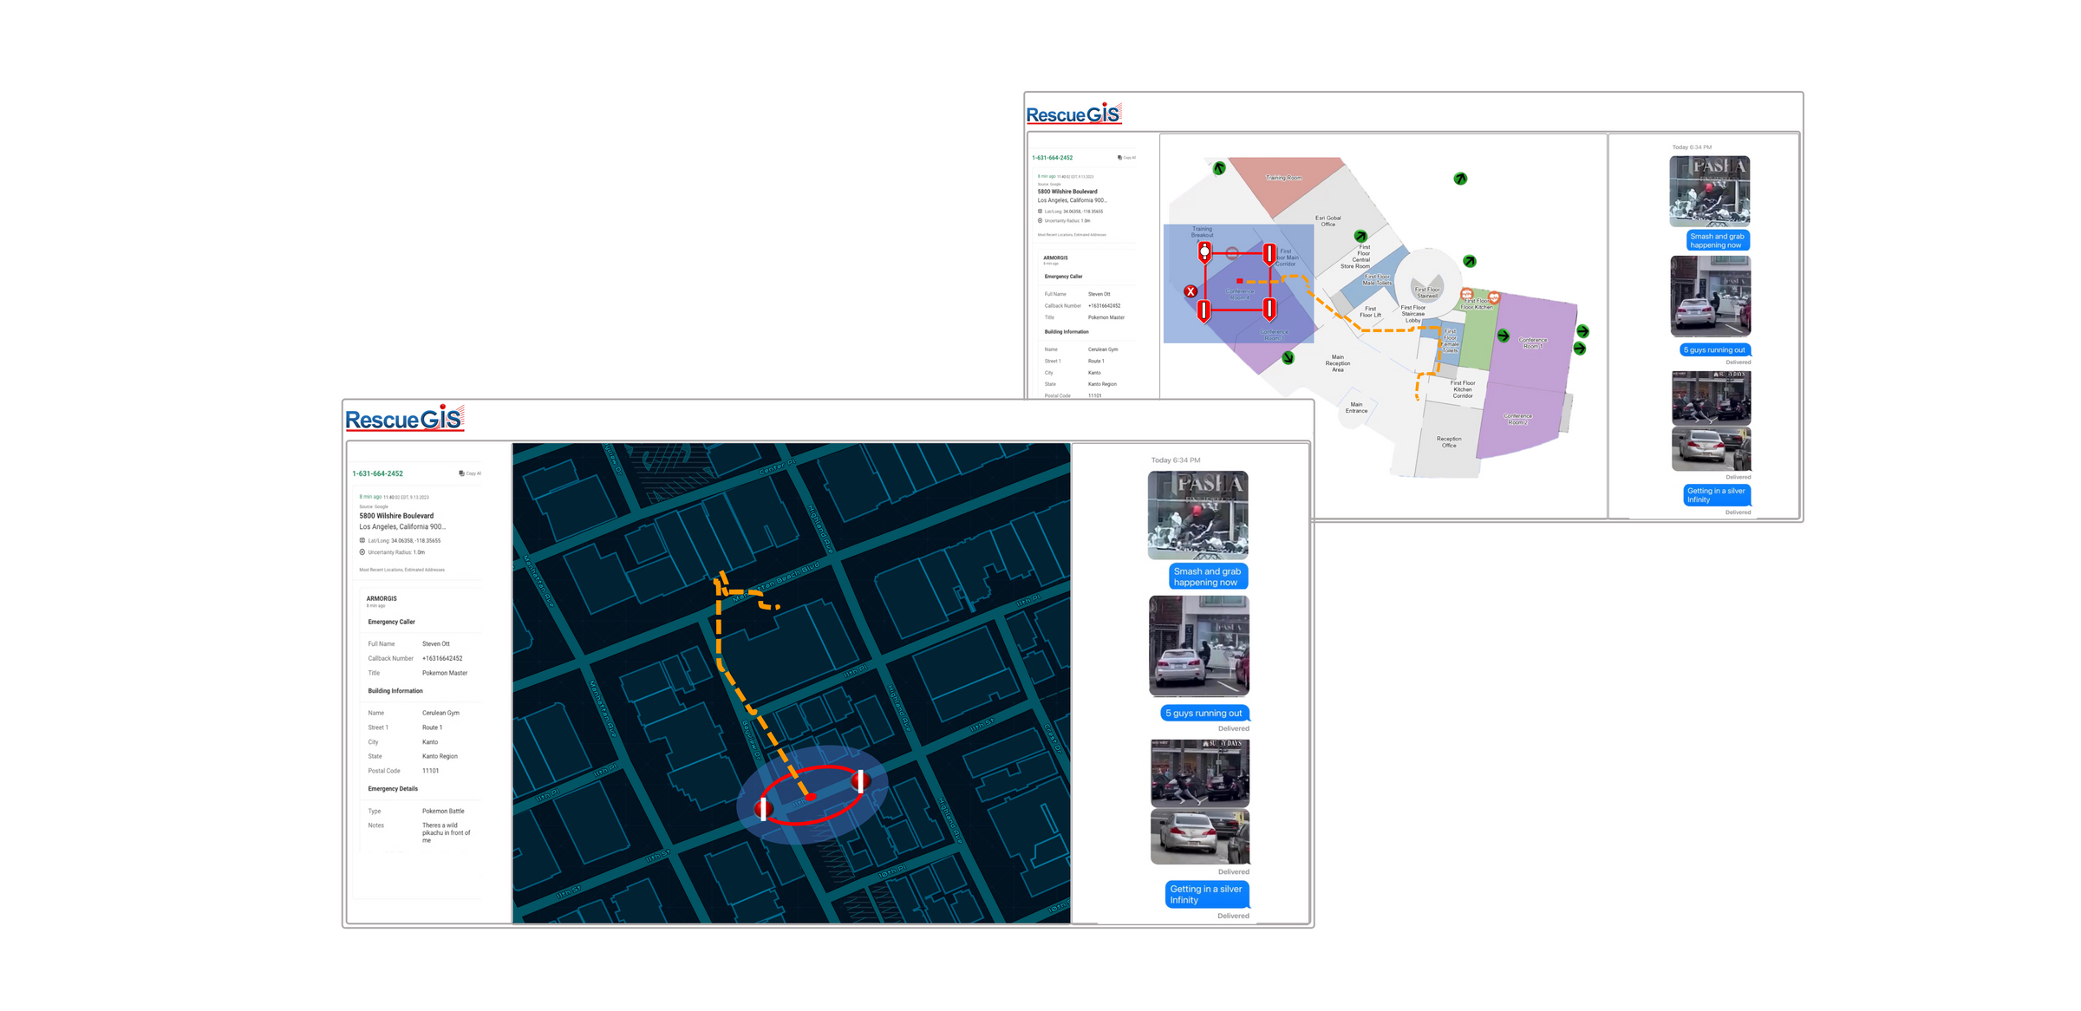Select the 'Getting in a silver Infinity' message bubble

[1207, 894]
